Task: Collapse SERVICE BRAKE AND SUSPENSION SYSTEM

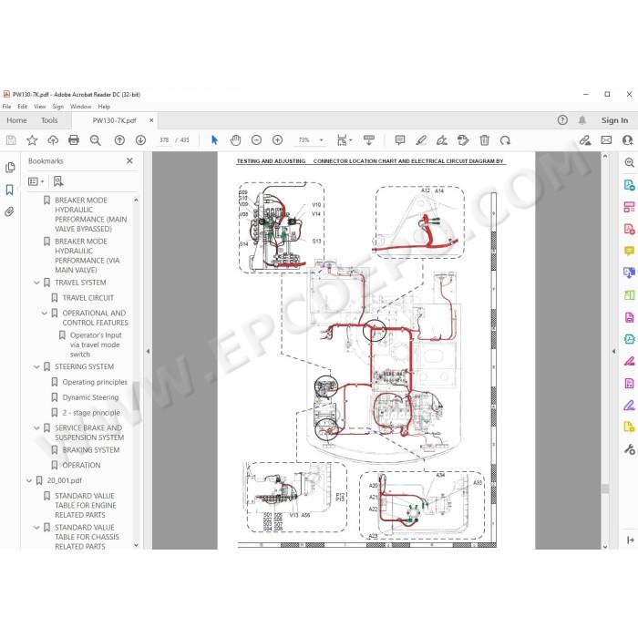Action: [x=36, y=427]
